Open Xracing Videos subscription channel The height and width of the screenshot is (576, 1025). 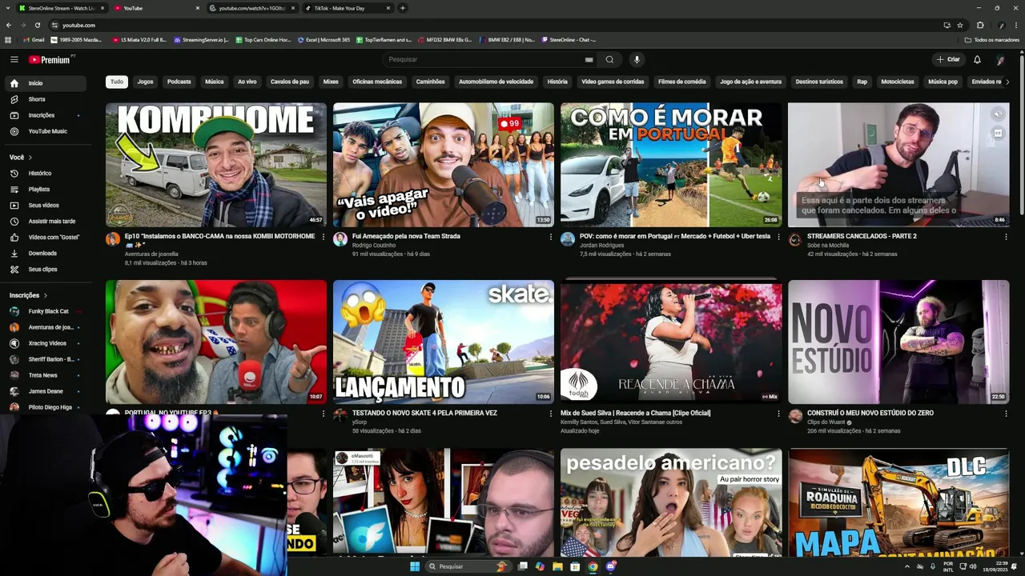46,343
